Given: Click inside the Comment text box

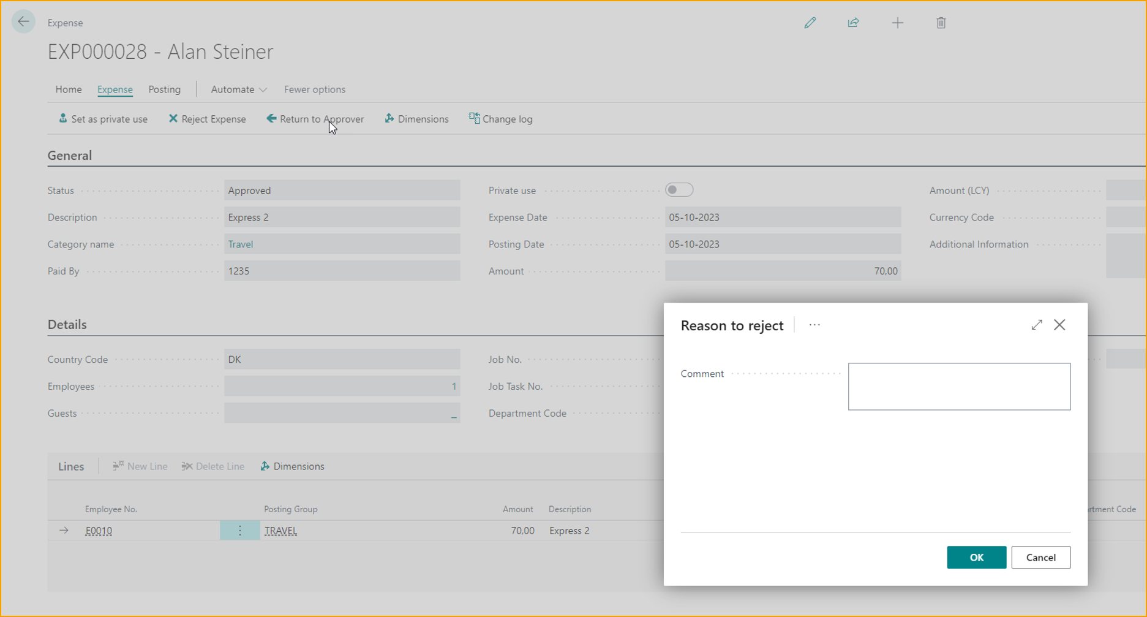Looking at the screenshot, I should click(958, 386).
